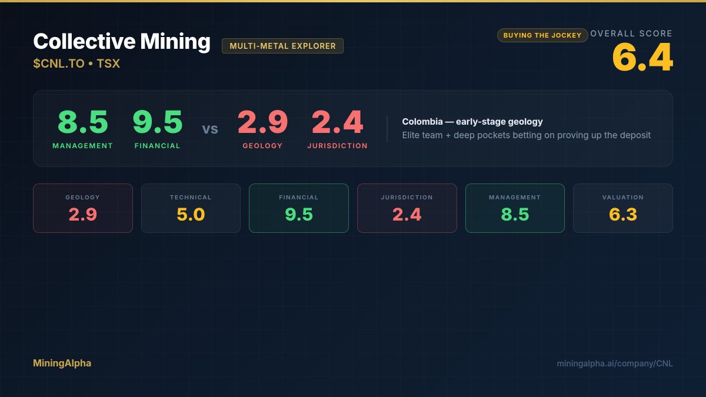Open the Valuation 6.3 score card

coord(623,208)
